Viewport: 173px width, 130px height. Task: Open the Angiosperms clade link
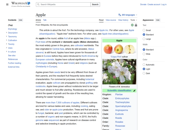coord(121,110)
